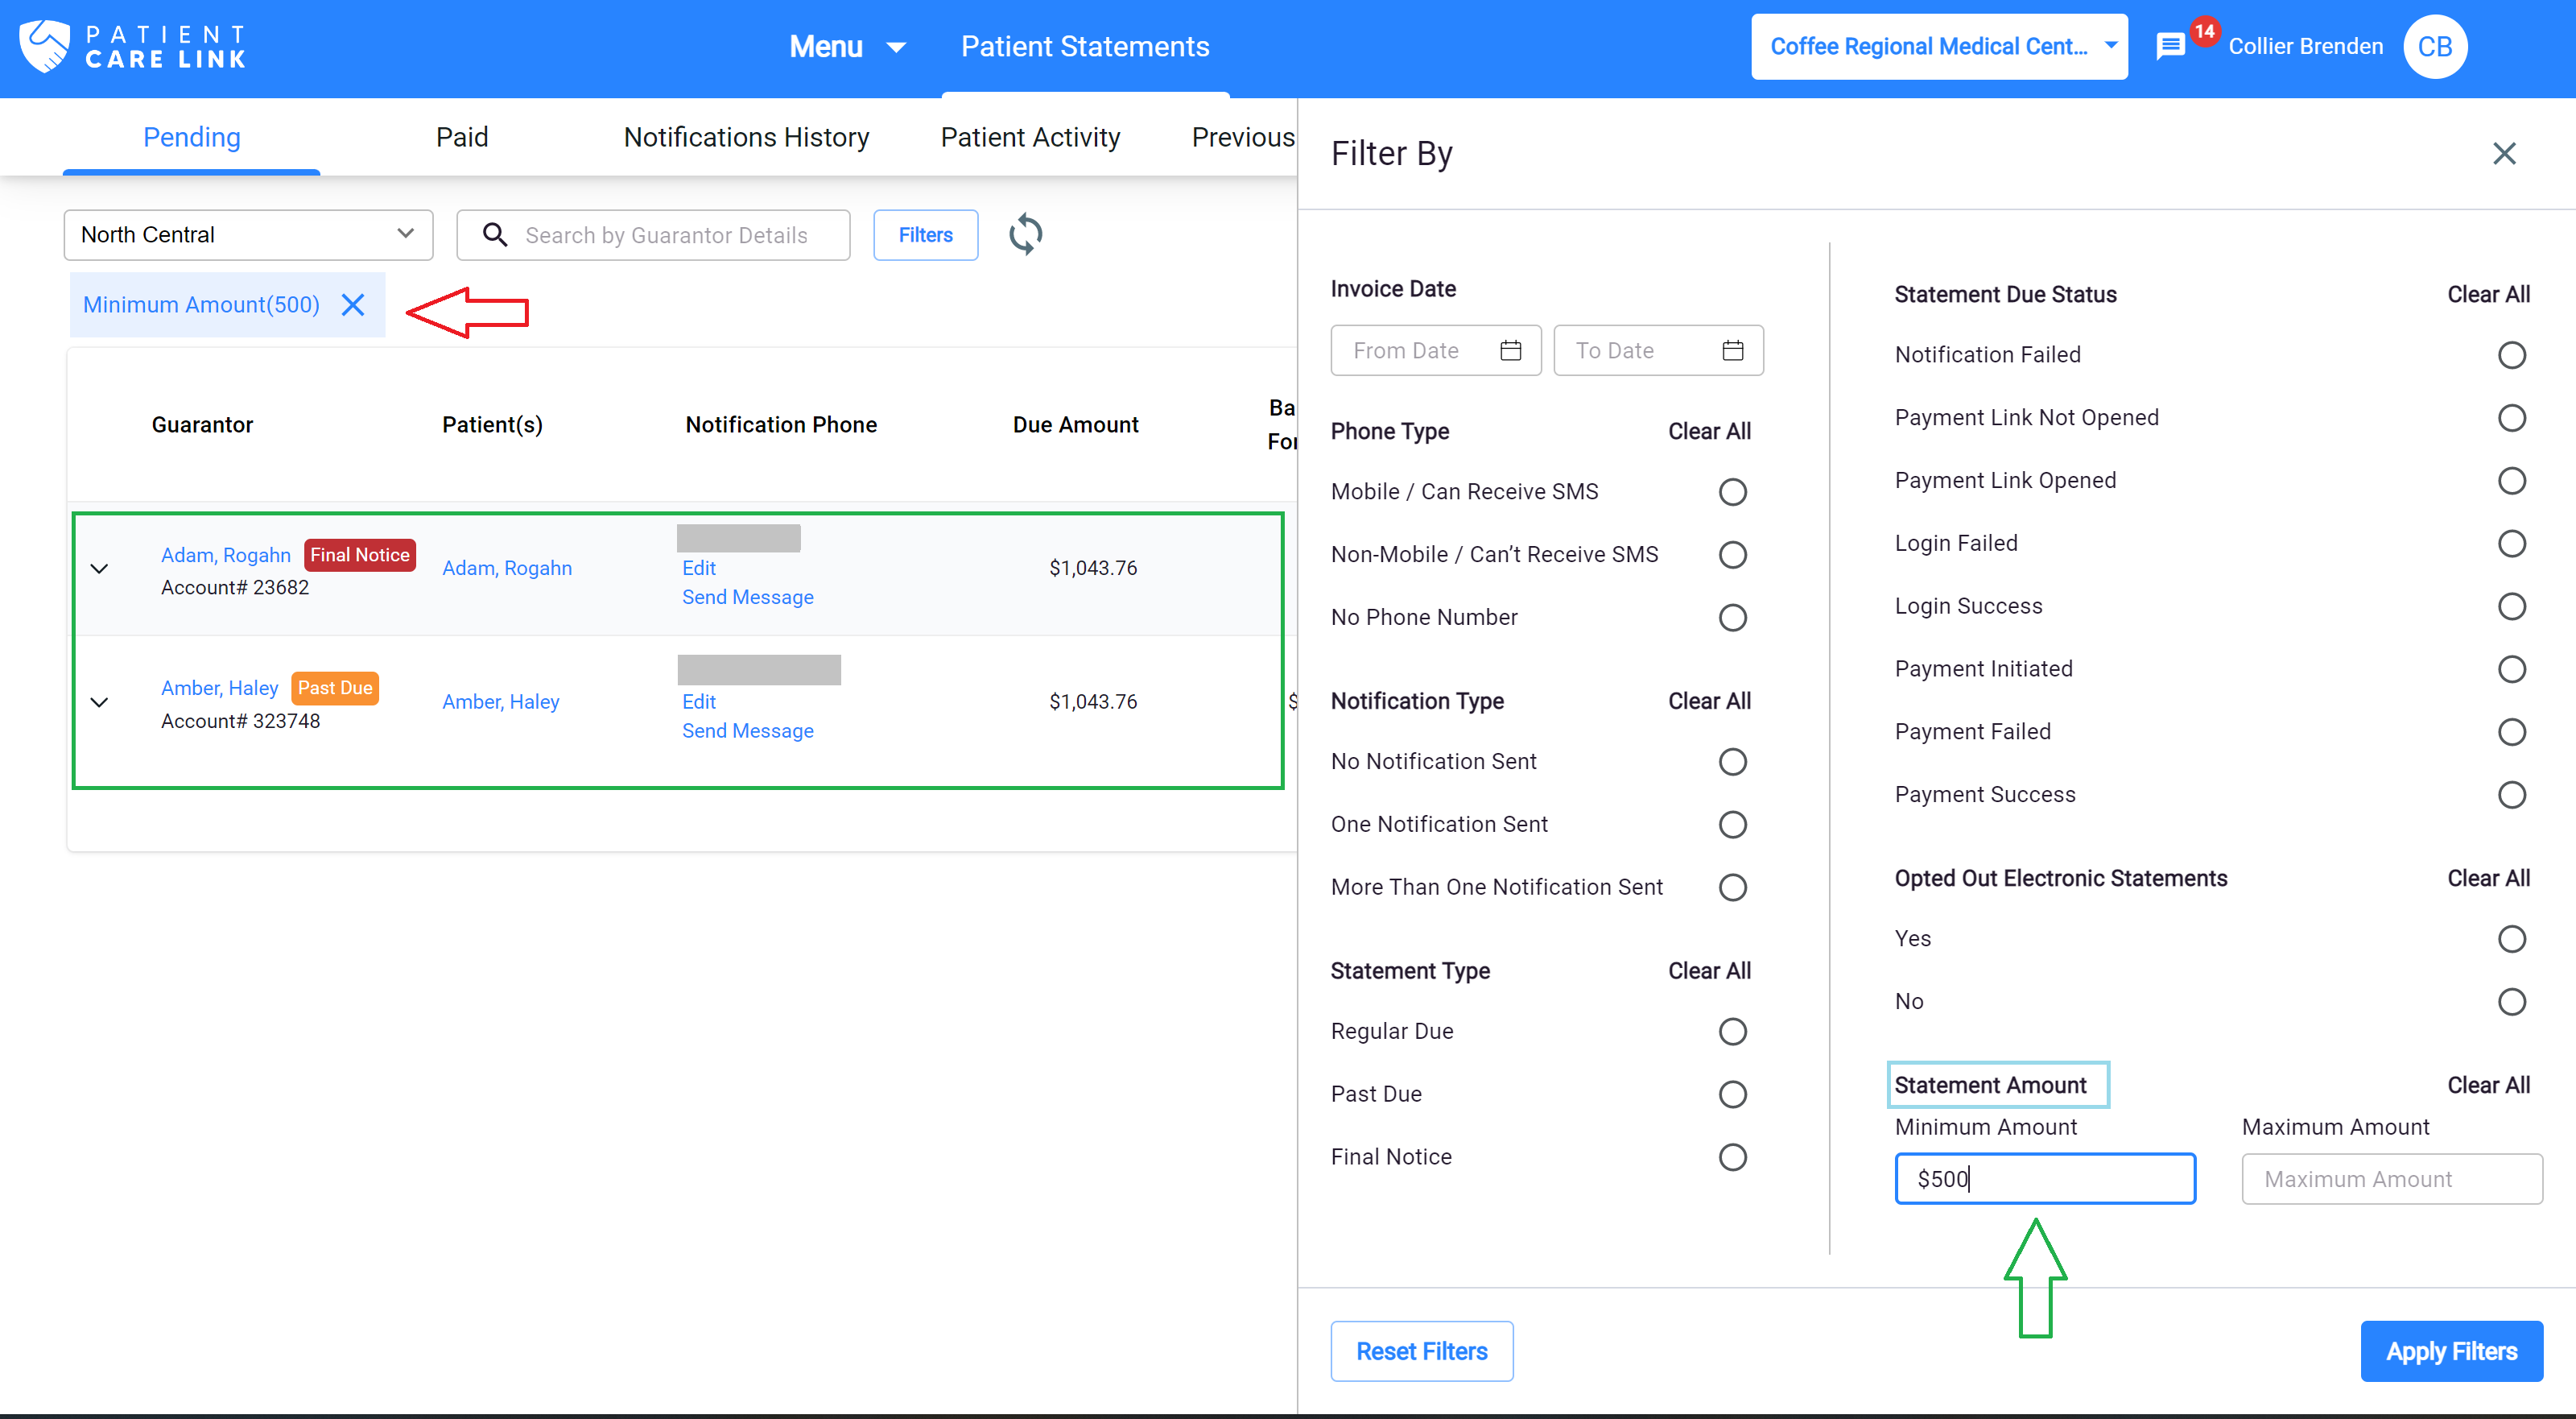The width and height of the screenshot is (2576, 1419).
Task: Select One Notification Sent radio
Action: pos(1732,825)
